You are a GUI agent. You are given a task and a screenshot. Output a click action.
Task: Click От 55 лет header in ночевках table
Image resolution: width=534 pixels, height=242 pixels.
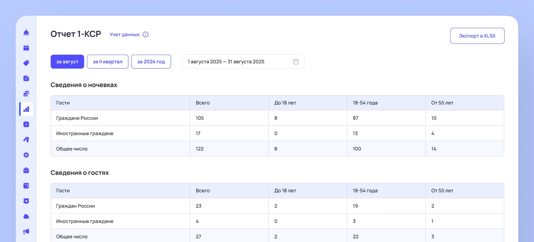pyautogui.click(x=442, y=103)
